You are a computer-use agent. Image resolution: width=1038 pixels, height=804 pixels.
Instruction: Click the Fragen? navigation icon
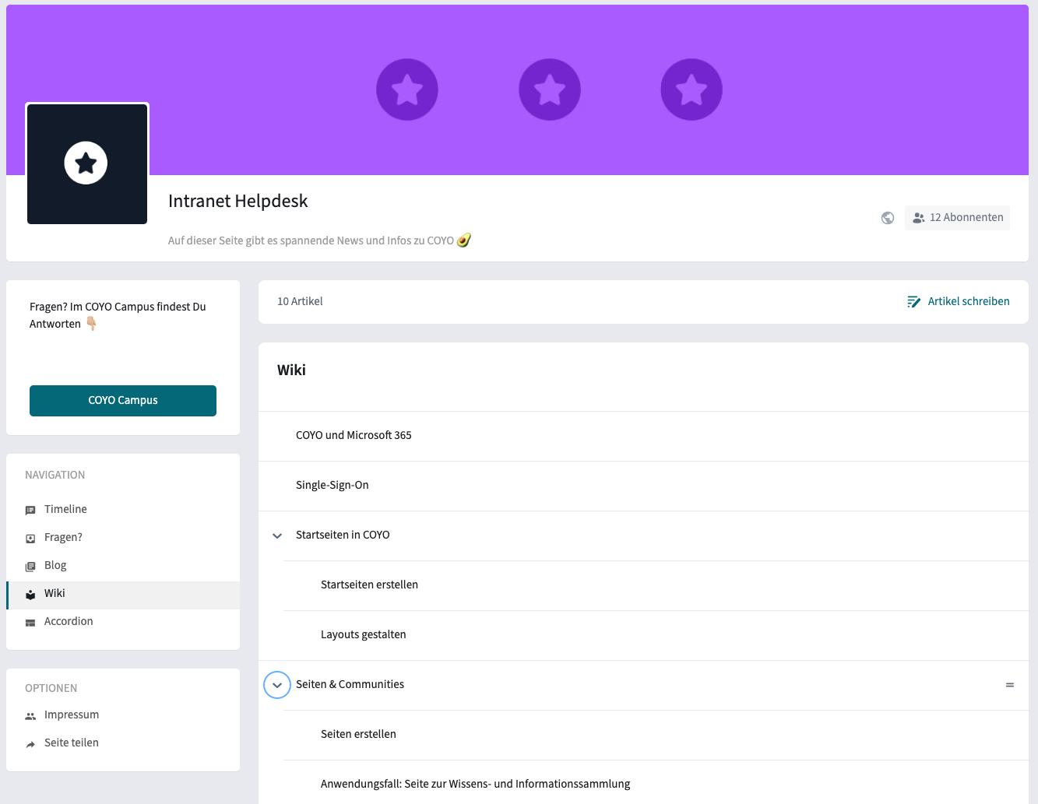[30, 539]
